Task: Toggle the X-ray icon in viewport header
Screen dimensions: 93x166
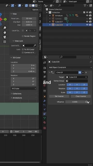Action: coord(26,5)
